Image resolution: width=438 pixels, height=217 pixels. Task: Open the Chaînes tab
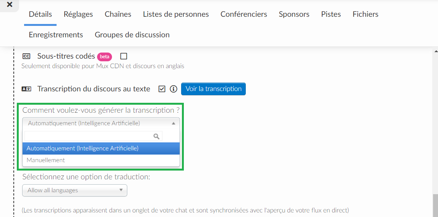(x=118, y=14)
